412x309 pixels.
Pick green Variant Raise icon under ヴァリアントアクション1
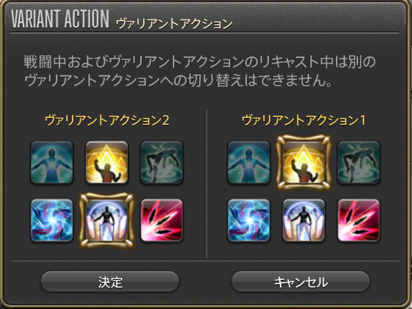click(359, 162)
